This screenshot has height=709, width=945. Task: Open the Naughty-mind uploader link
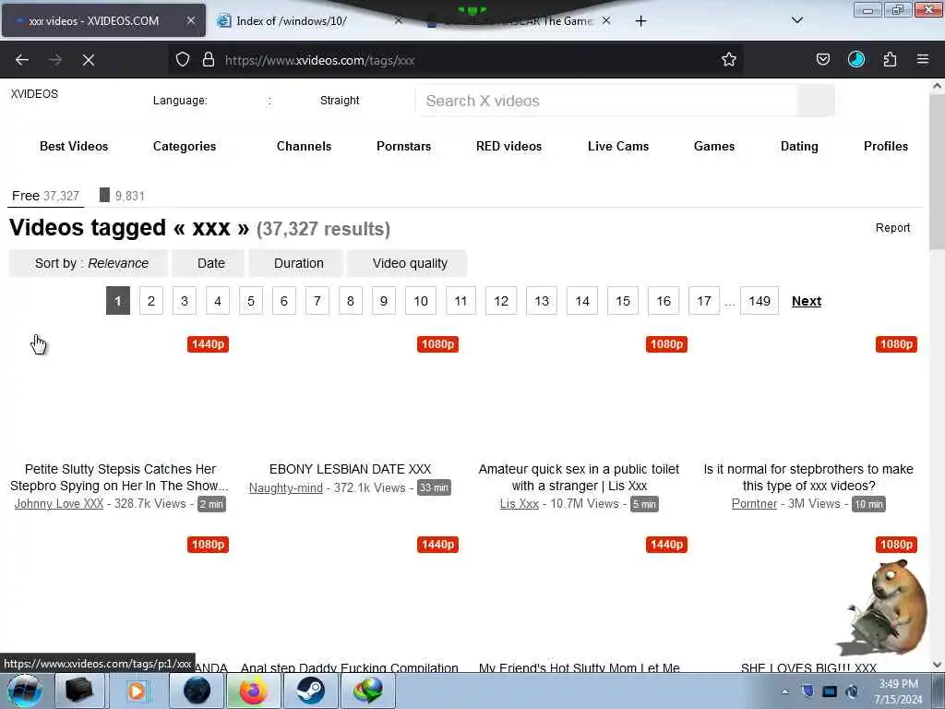click(286, 487)
